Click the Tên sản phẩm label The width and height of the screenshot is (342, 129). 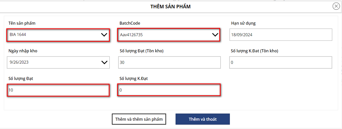tap(22, 23)
